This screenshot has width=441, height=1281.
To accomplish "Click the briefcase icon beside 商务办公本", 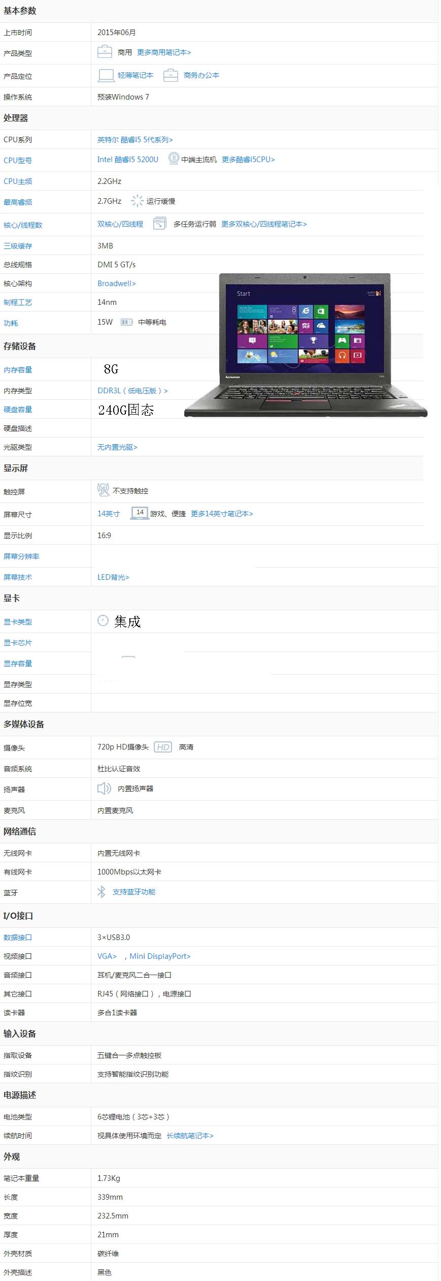I will tap(171, 75).
